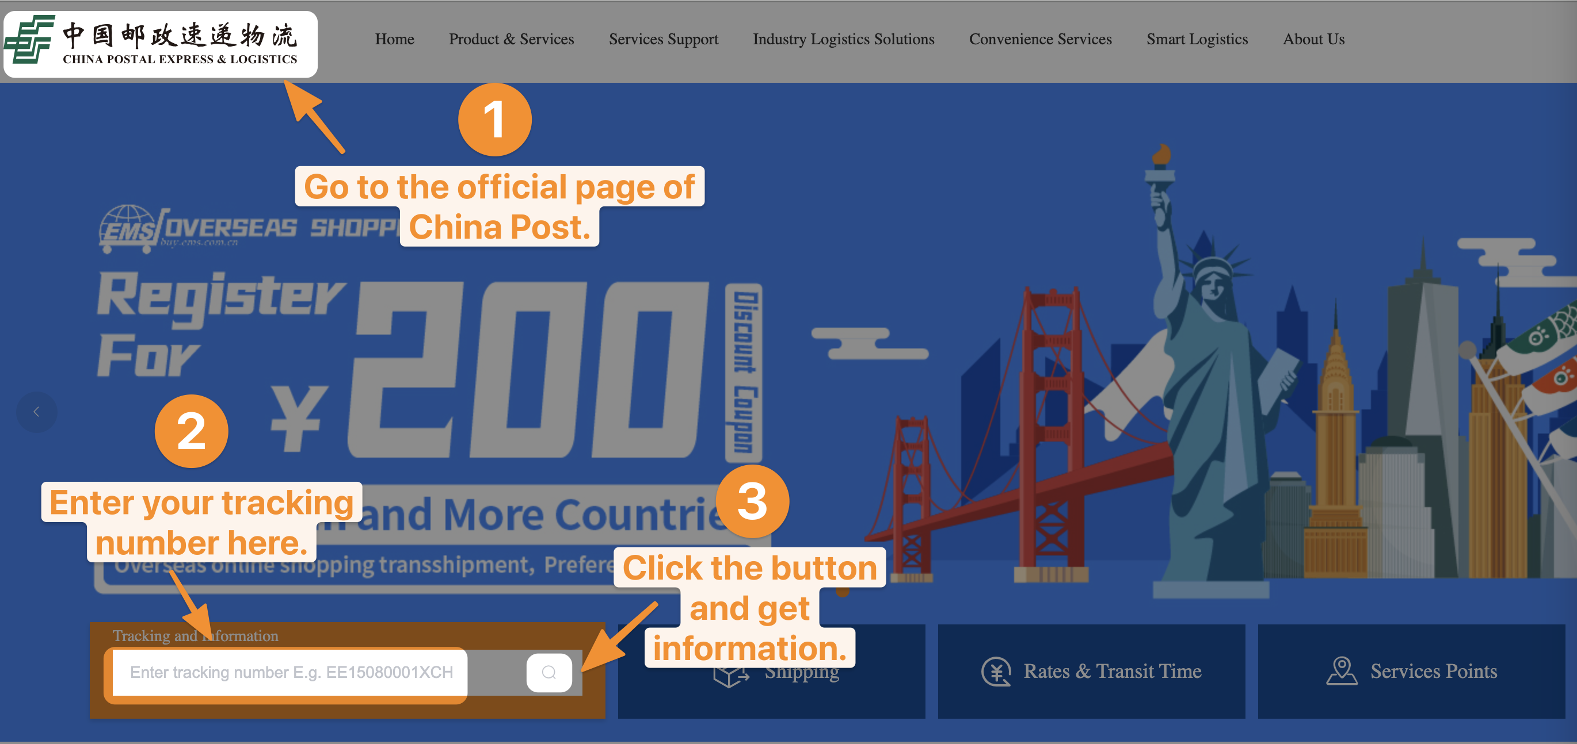Go to previous banner slide arrow

37,412
